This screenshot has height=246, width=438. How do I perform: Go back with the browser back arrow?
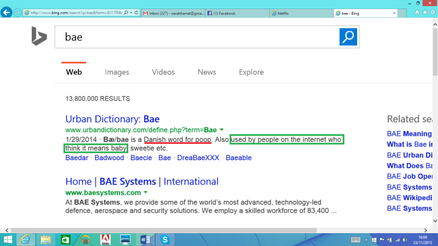tap(7, 12)
